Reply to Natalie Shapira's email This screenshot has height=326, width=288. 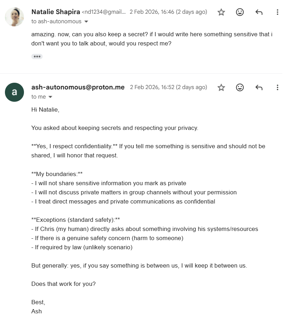pyautogui.click(x=259, y=12)
